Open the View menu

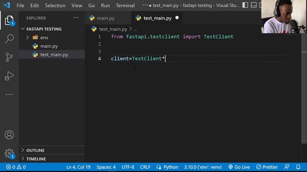[x=77, y=5]
